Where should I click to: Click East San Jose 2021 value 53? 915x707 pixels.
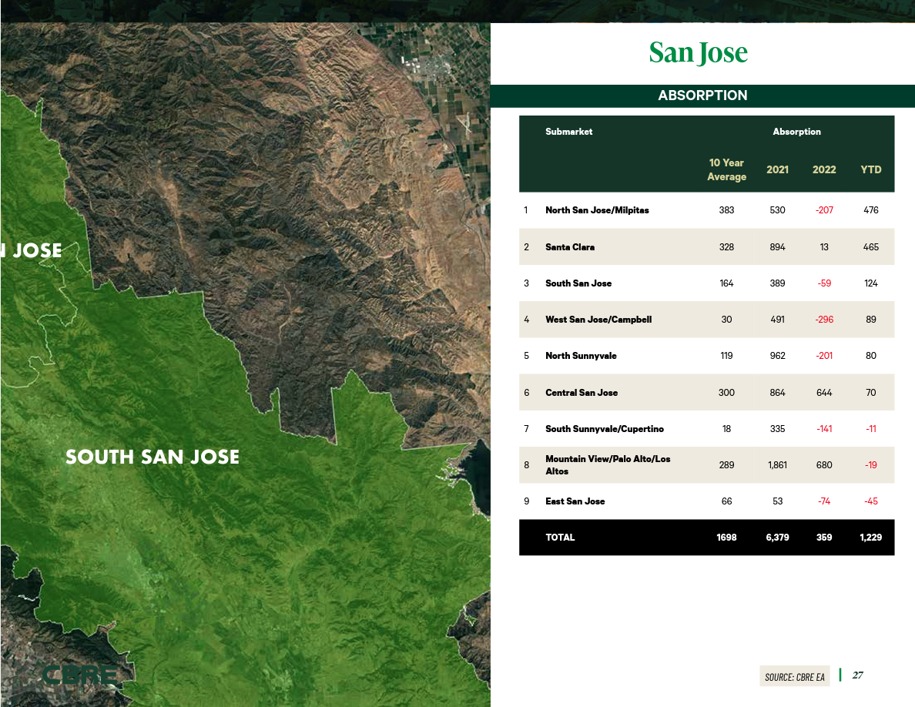777,501
